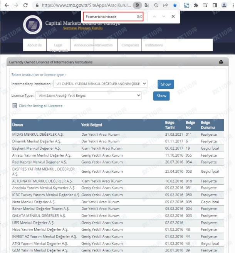This screenshot has height=253, width=235.
Task: Click the browser forward arrow
Action: click(x=16, y=5)
